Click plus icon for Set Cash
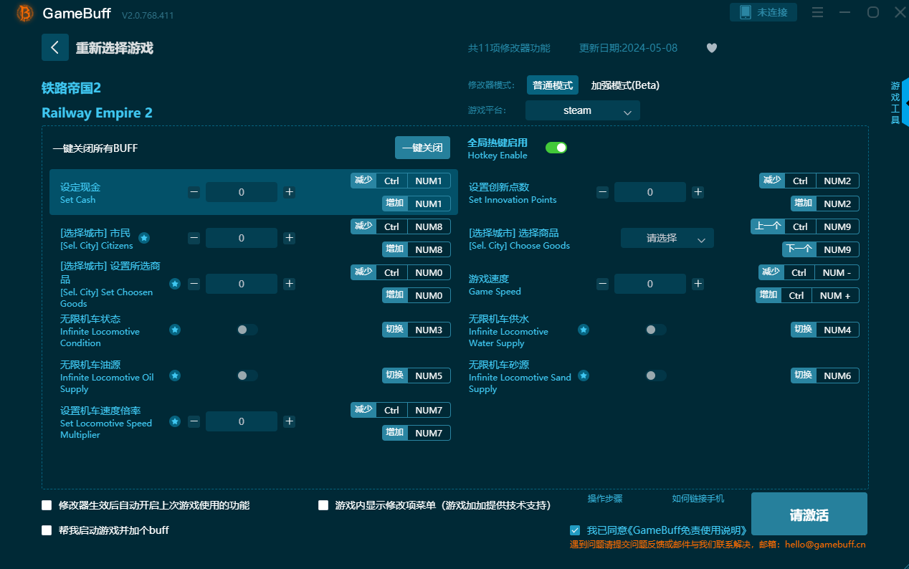 coord(290,192)
